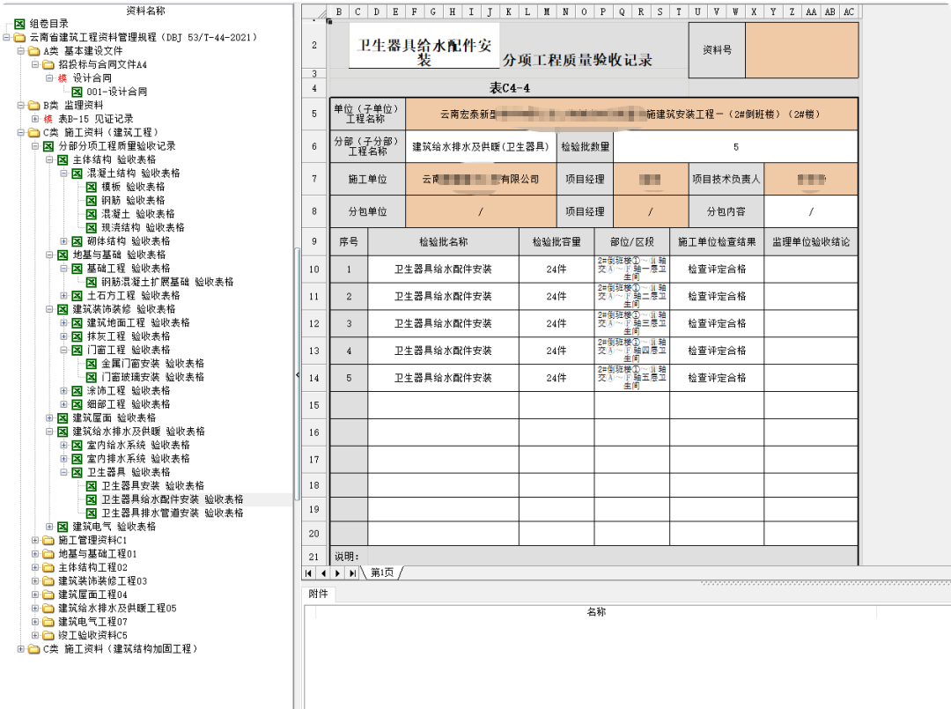
Task: Select 建筑电气工程07 folder label
Action: [92, 622]
